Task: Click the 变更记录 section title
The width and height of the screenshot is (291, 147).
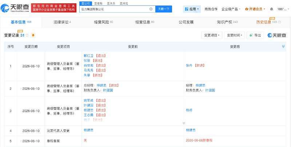Action: pyautogui.click(x=12, y=35)
